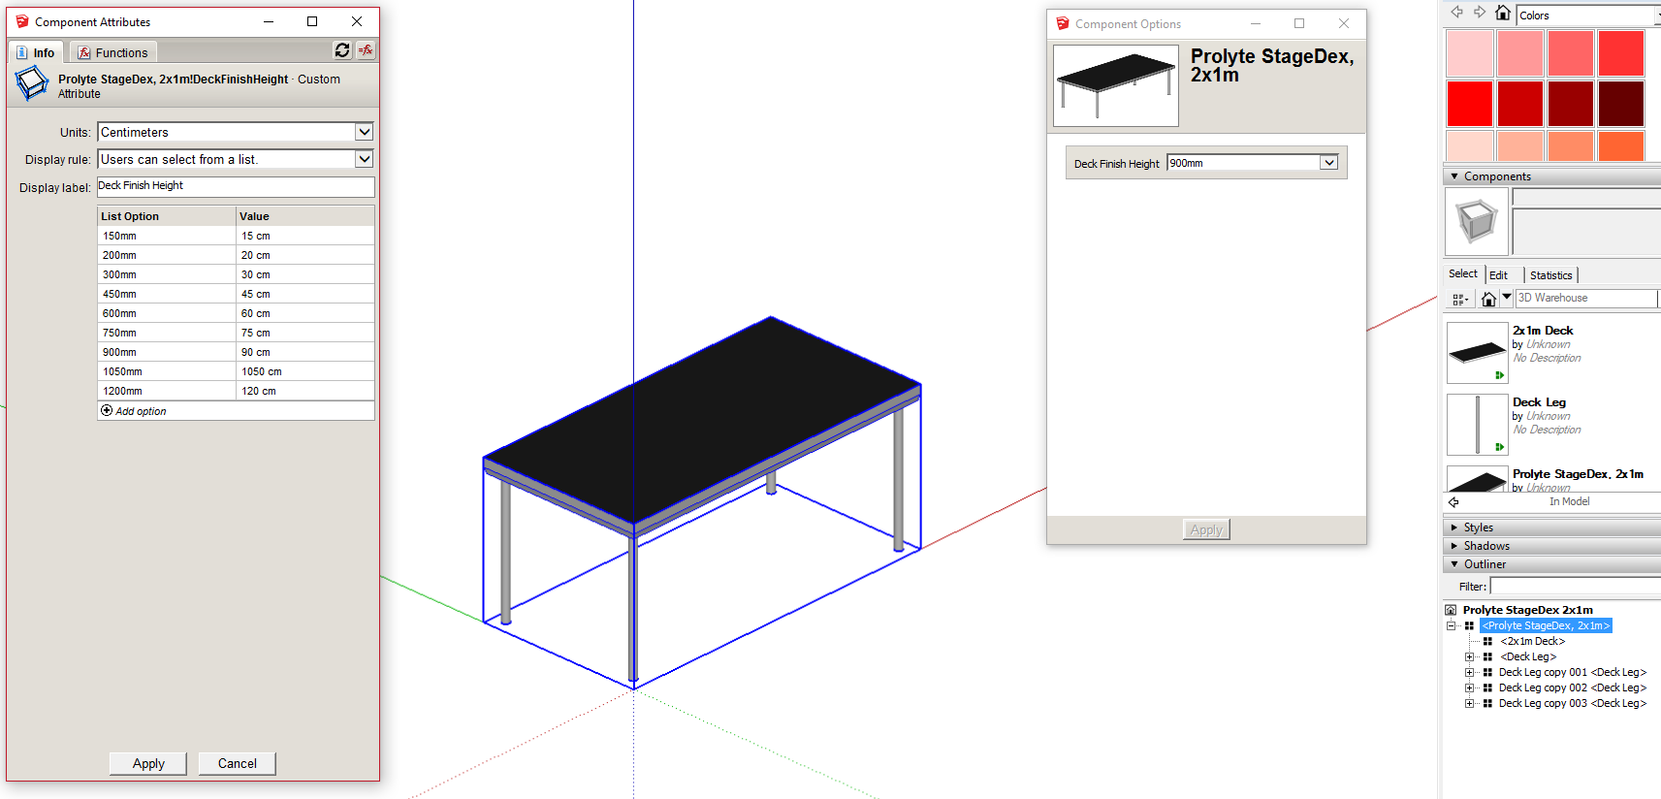This screenshot has height=799, width=1661.
Task: Click the green arrow on the Deck Leg thumbnail
Action: point(1499,447)
